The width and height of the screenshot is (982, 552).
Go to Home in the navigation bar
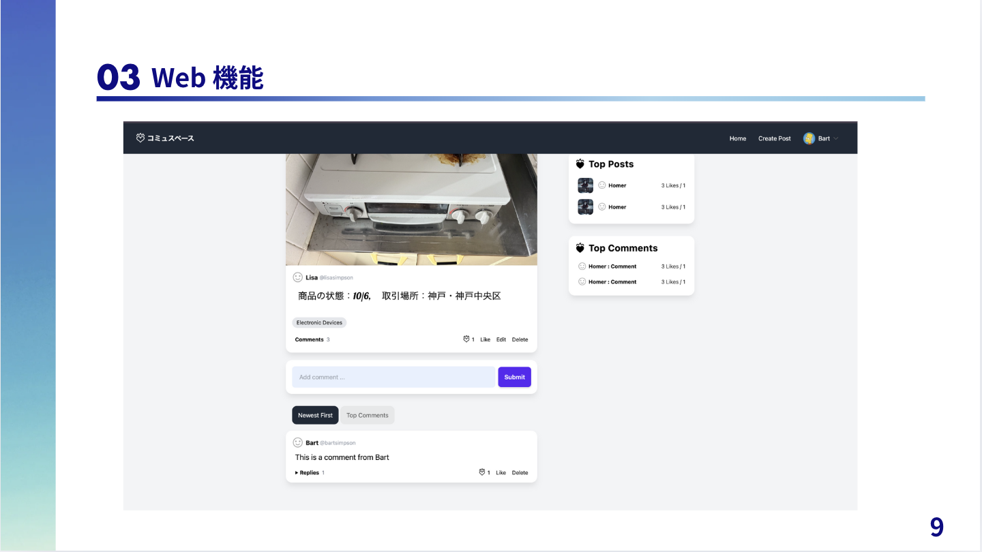click(737, 138)
